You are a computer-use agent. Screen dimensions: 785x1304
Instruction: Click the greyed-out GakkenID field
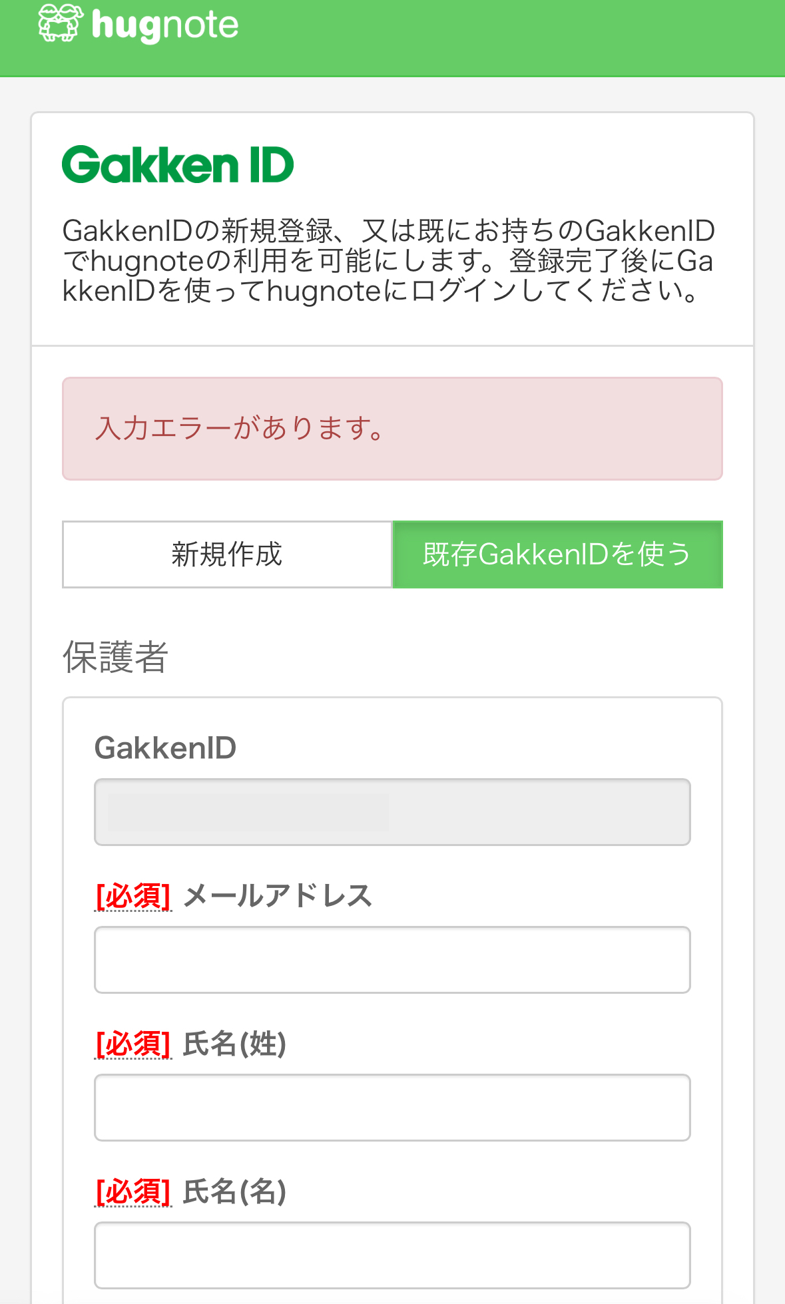coord(392,812)
